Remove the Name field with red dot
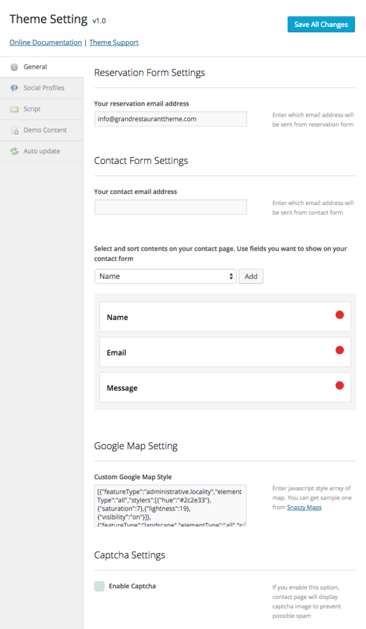 pyautogui.click(x=340, y=315)
